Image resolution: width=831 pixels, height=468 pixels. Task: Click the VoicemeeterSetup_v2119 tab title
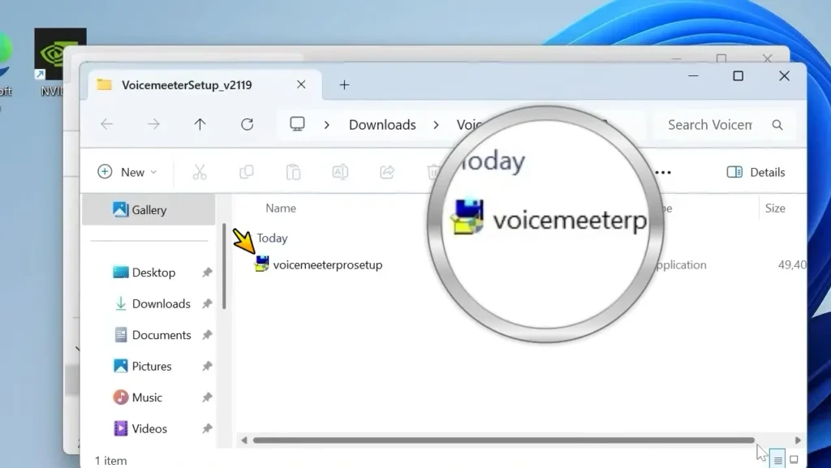[187, 84]
